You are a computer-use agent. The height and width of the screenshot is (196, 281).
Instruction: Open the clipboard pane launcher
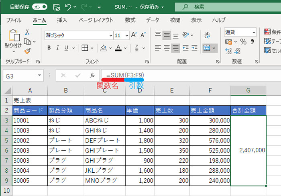click(x=38, y=62)
